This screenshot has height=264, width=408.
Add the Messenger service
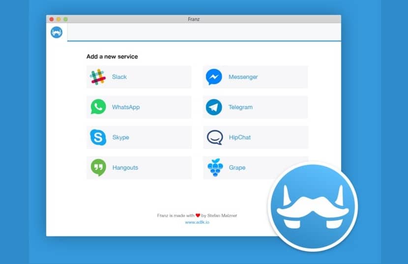(255, 77)
